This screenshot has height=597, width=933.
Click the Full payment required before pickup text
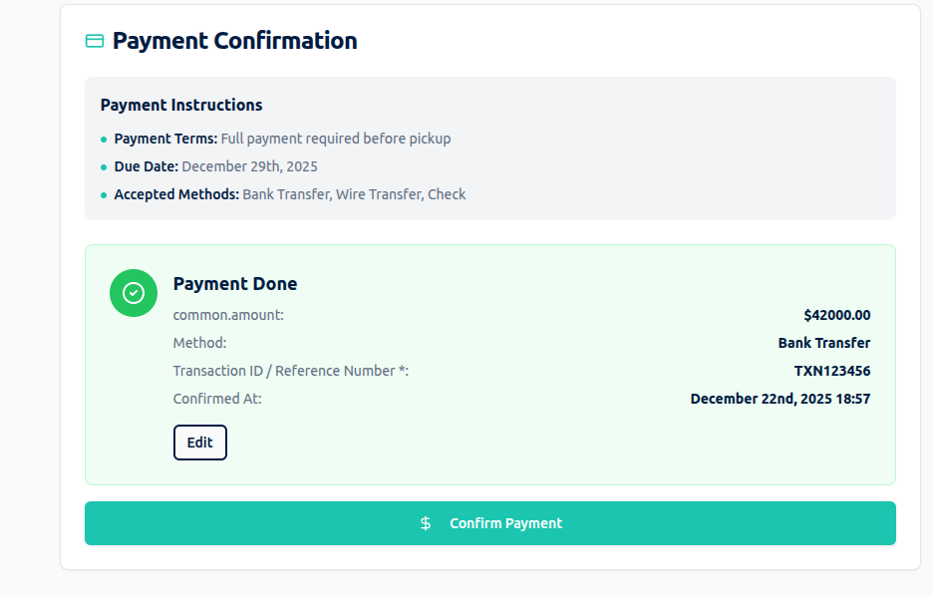(x=335, y=139)
